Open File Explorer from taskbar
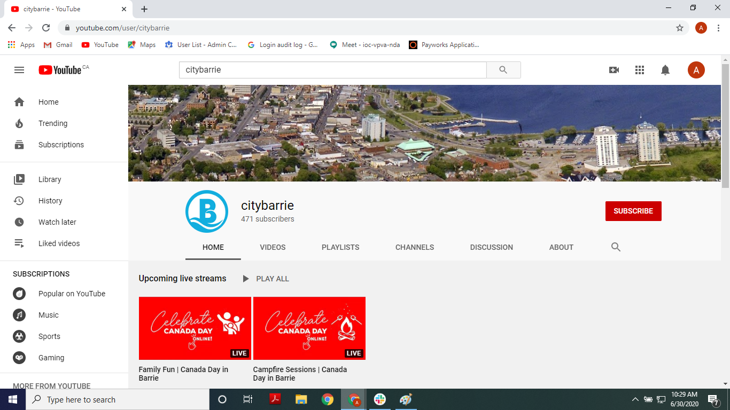The image size is (730, 410). (301, 399)
